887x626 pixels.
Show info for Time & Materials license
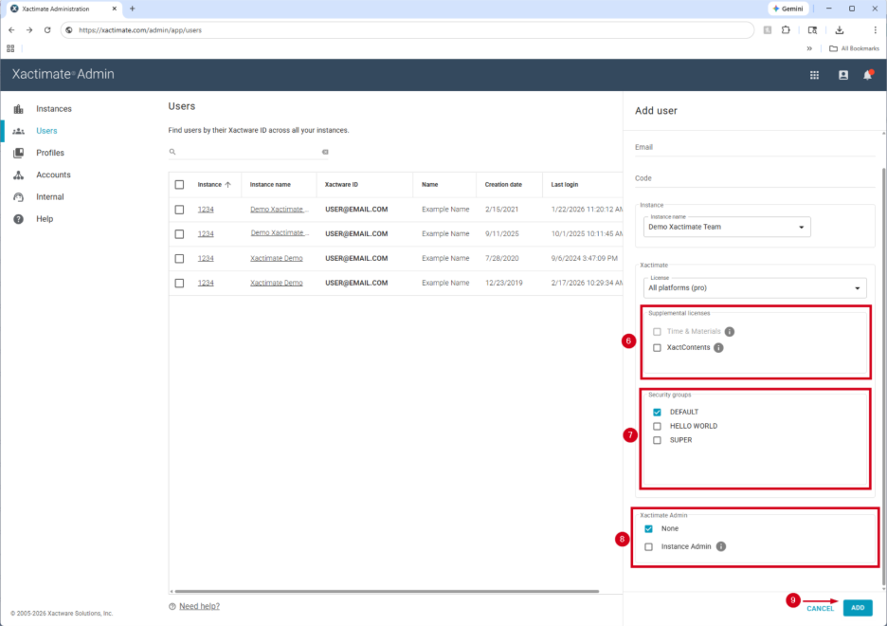pos(729,332)
